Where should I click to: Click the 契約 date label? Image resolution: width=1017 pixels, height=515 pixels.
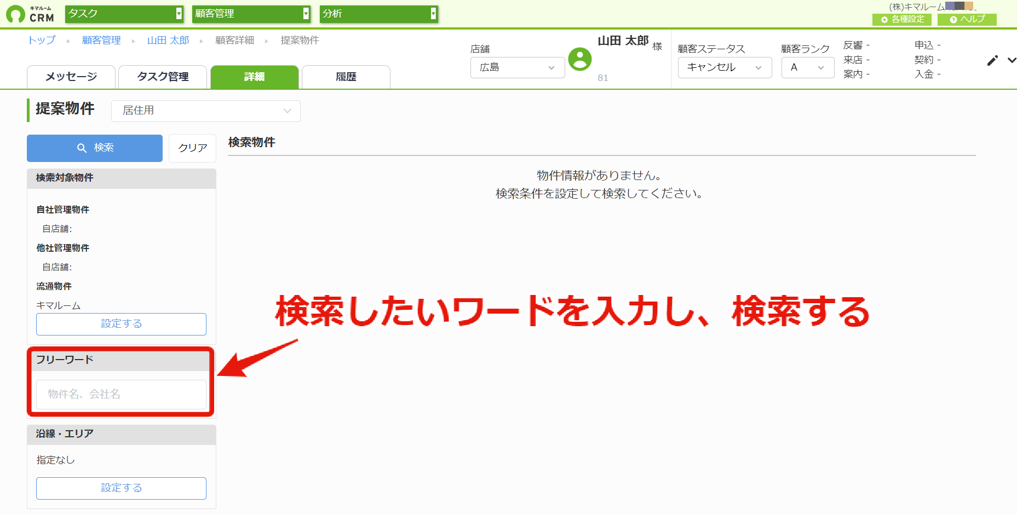pyautogui.click(x=924, y=60)
